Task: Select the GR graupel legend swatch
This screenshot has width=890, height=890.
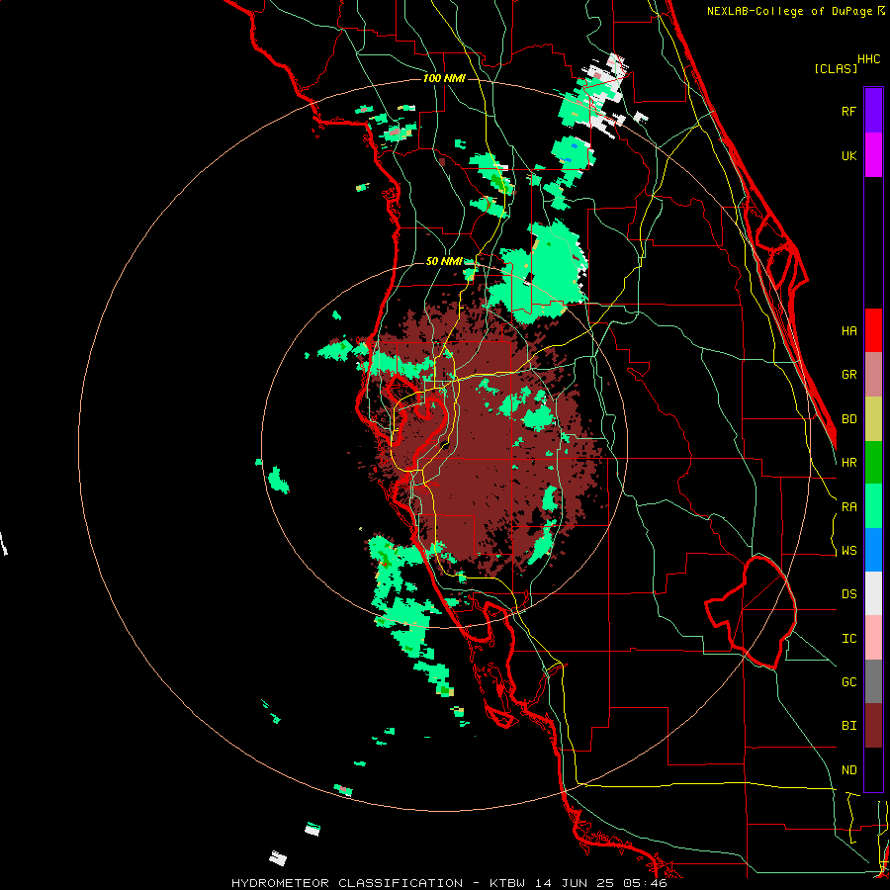Action: (873, 375)
